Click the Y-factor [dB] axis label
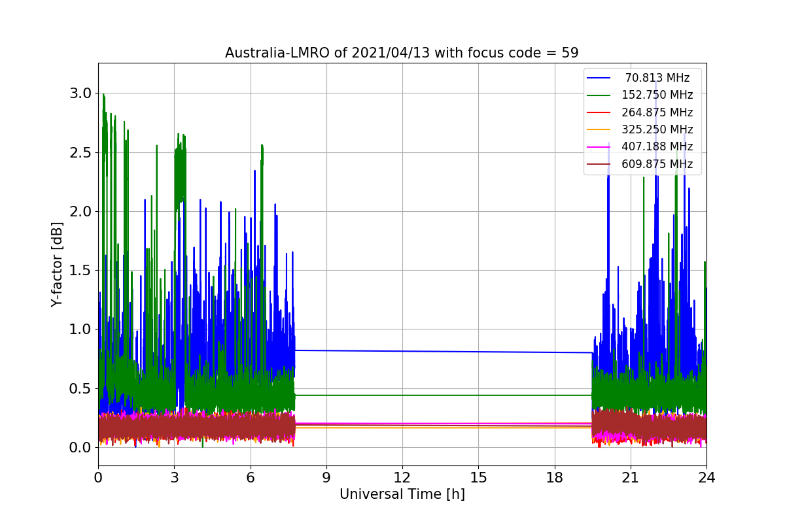Image resolution: width=785 pixels, height=523 pixels. [x=58, y=265]
